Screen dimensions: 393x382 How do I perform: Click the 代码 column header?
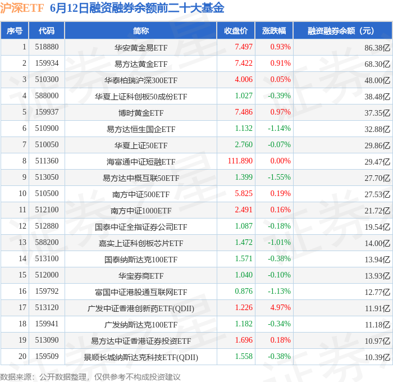coord(47,30)
